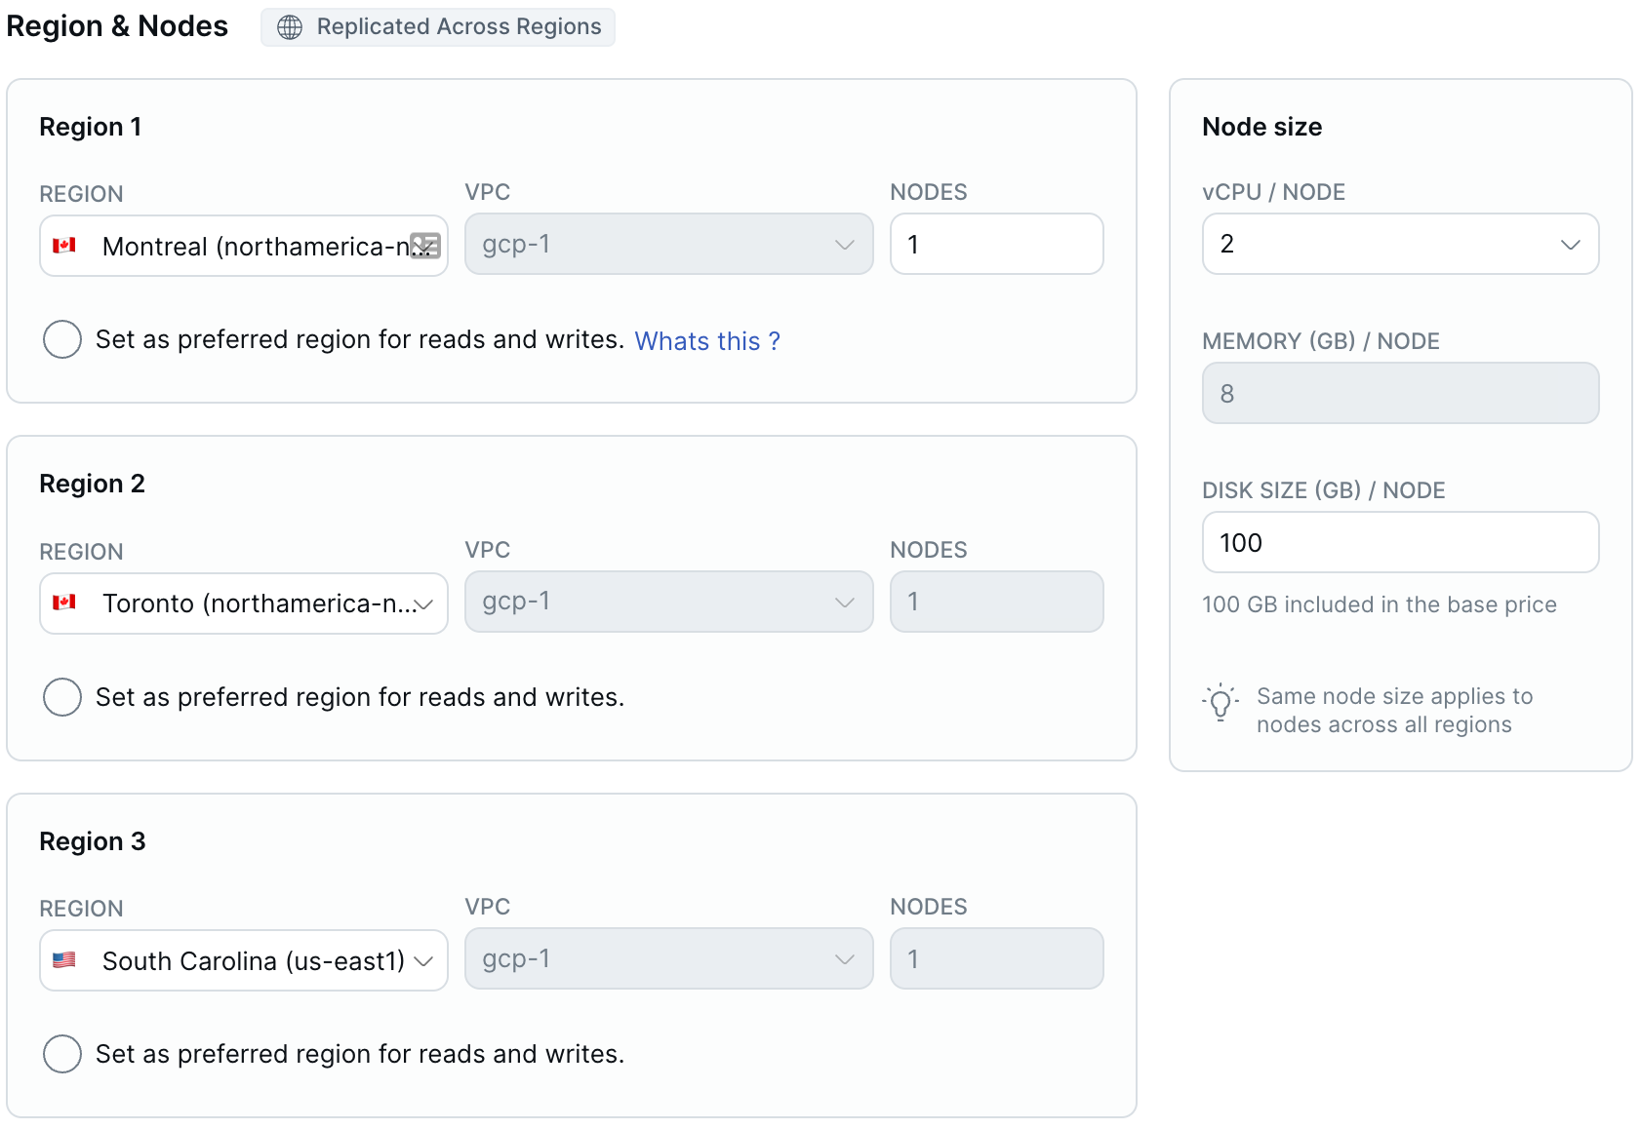This screenshot has width=1641, height=1129.
Task: Click the Memory per node field
Action: (x=1399, y=393)
